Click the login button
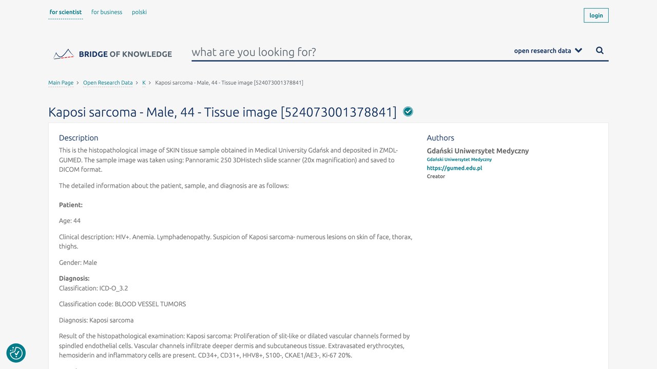This screenshot has height=369, width=657. click(596, 15)
